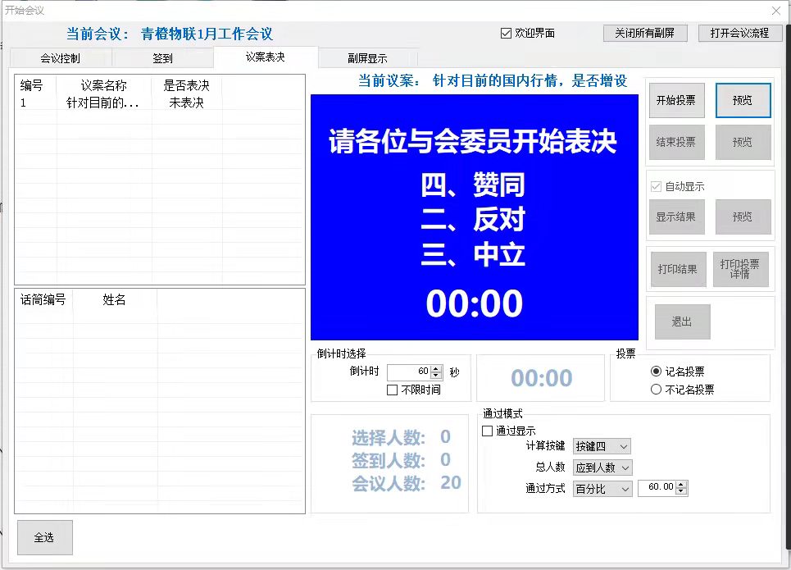The width and height of the screenshot is (791, 570).
Task: Open the 通过方式 dropdown
Action: coord(602,489)
